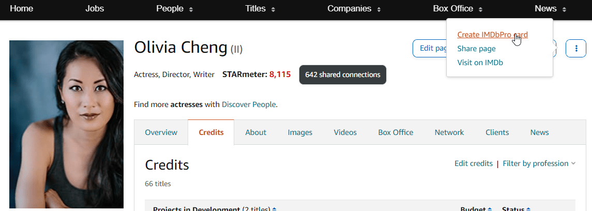Open the Box Office navigation dropdown
The width and height of the screenshot is (592, 211).
click(x=480, y=9)
